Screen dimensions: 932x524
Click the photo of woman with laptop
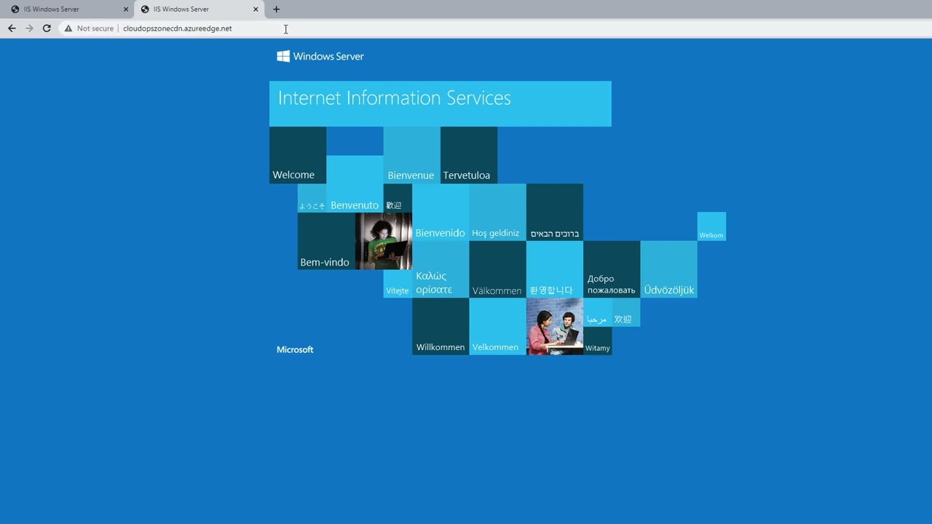(384, 241)
